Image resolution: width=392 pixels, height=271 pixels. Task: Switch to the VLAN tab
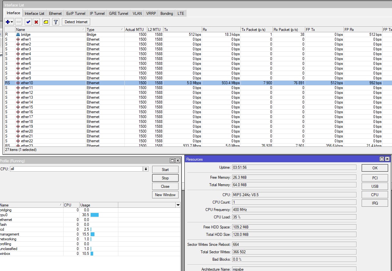tap(137, 14)
